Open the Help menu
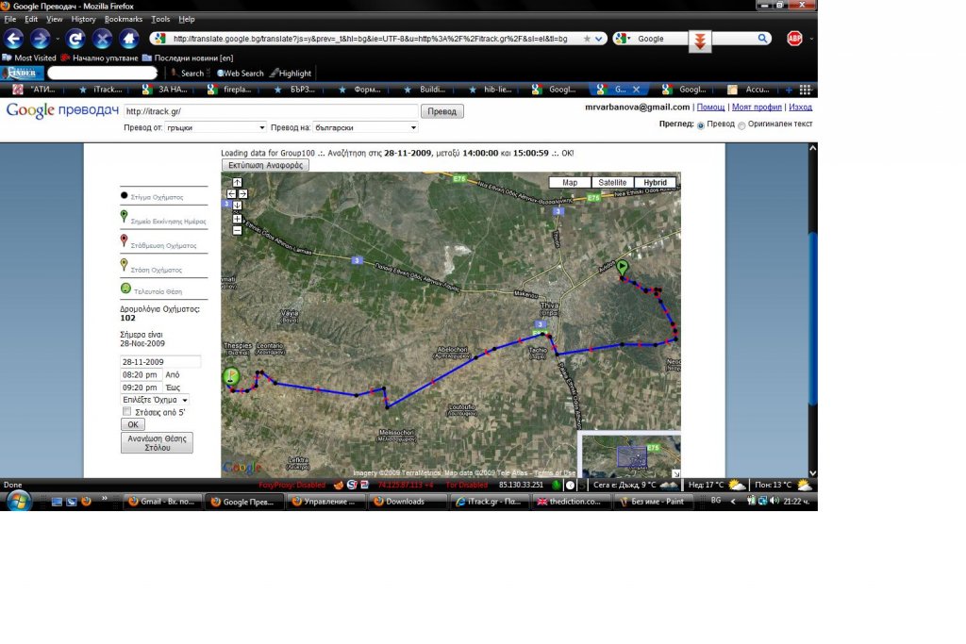The height and width of the screenshot is (644, 966). coord(187,19)
